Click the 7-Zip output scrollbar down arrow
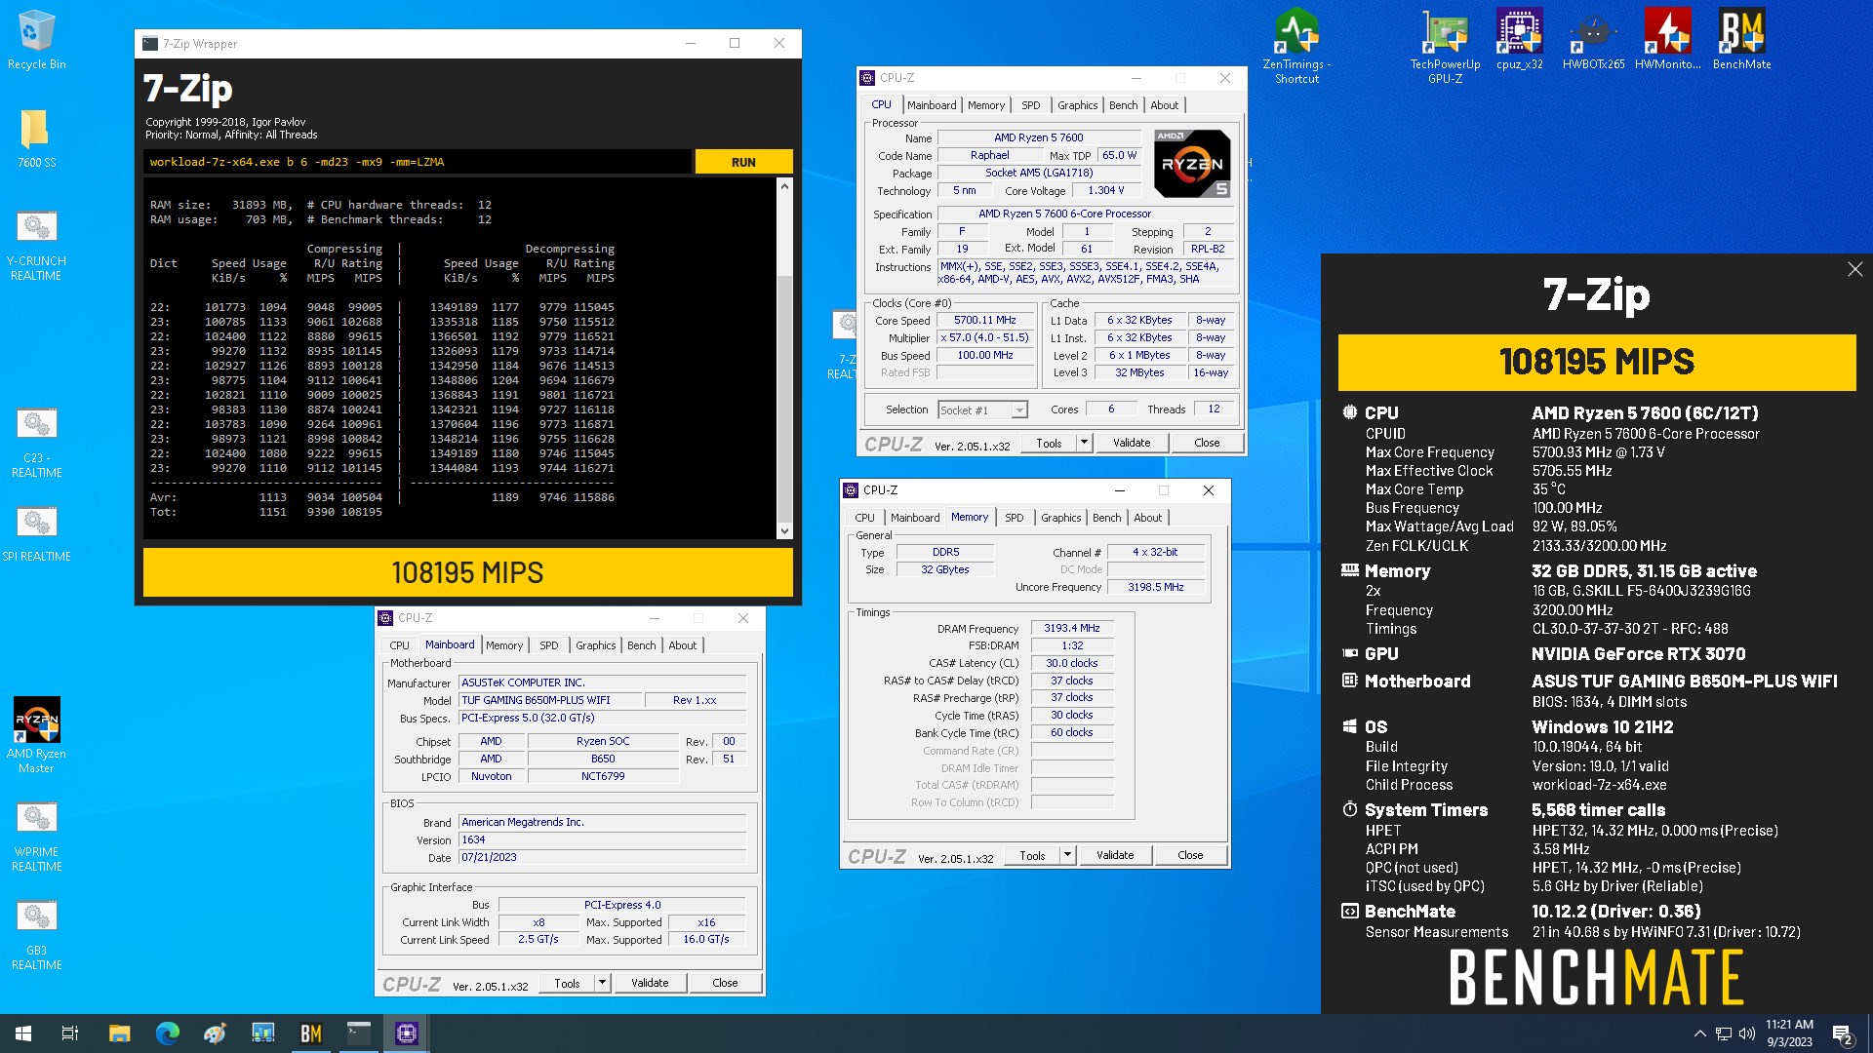This screenshot has width=1873, height=1053. 784,531
